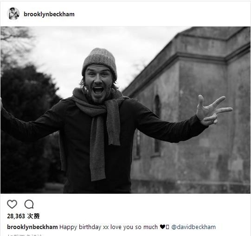Open the @davidbeckham mention link

pyautogui.click(x=193, y=227)
